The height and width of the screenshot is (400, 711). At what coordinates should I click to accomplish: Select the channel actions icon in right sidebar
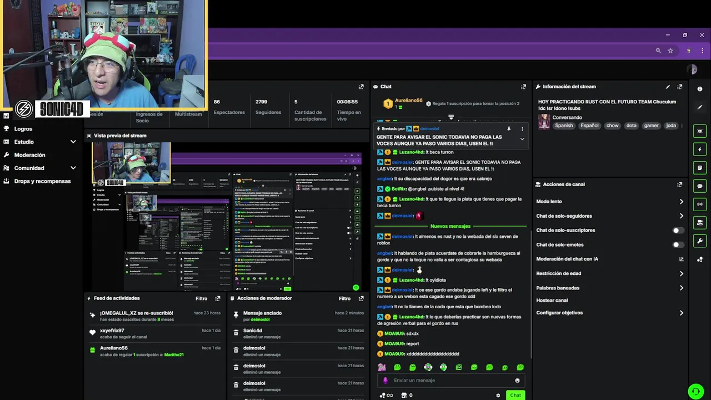(699, 223)
